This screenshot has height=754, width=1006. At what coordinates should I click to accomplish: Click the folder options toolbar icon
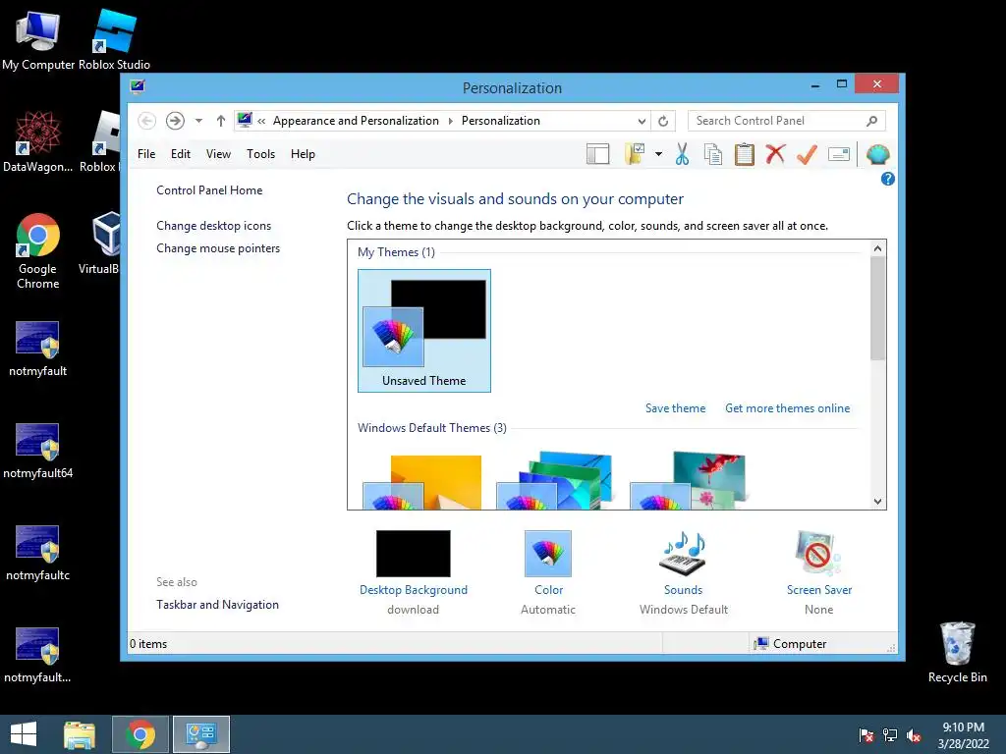(x=635, y=154)
